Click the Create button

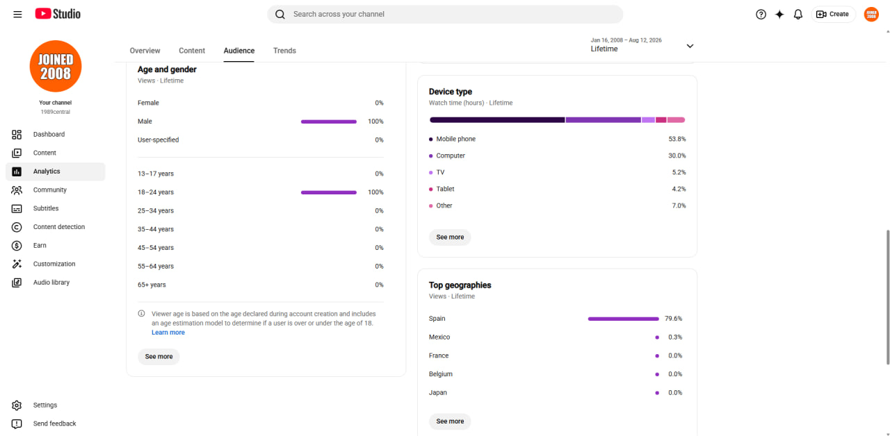[833, 14]
